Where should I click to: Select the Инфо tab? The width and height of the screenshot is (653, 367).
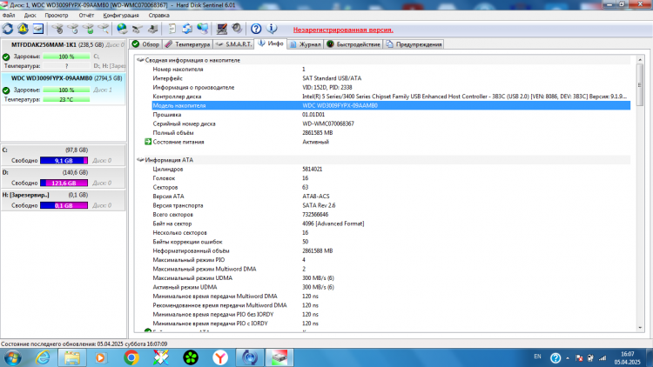pos(271,43)
